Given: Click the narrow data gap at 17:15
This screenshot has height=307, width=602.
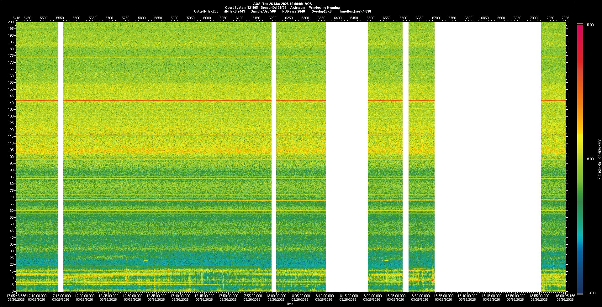Looking at the screenshot, I should [x=61, y=157].
